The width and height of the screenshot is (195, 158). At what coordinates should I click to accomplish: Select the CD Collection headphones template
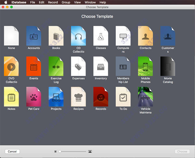click(x=78, y=36)
